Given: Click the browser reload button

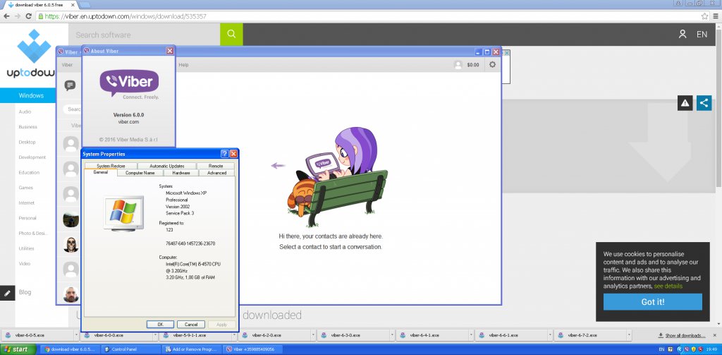Looking at the screenshot, I should (27, 16).
